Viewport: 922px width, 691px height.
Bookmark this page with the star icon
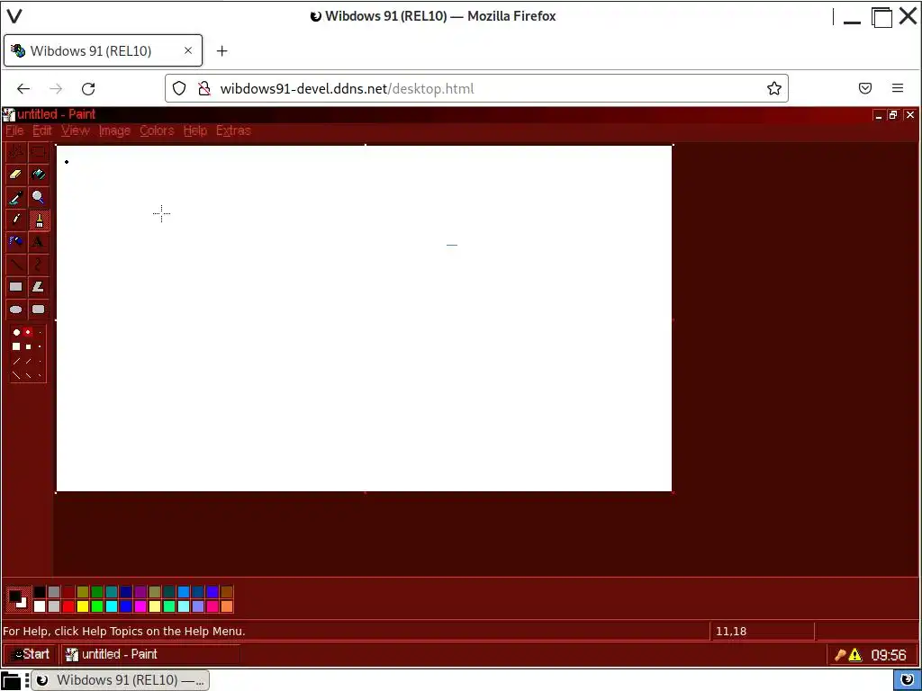point(773,89)
